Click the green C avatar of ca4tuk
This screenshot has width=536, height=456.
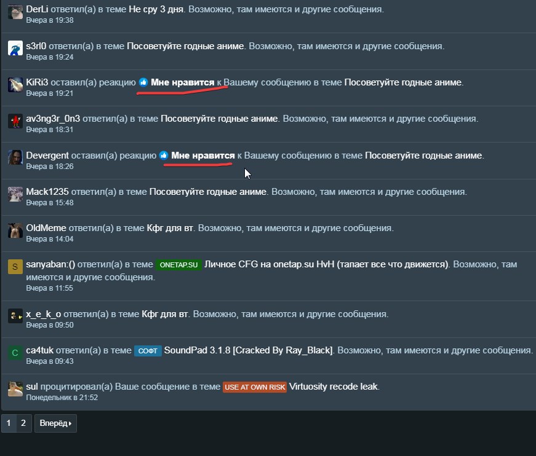click(x=15, y=353)
